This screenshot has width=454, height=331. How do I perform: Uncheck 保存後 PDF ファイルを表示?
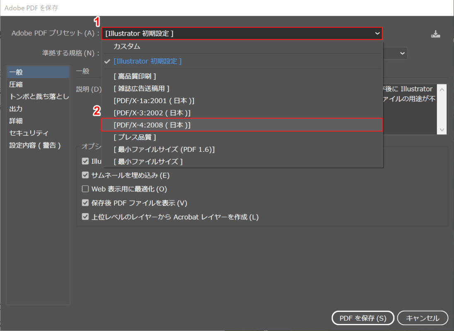pos(85,203)
